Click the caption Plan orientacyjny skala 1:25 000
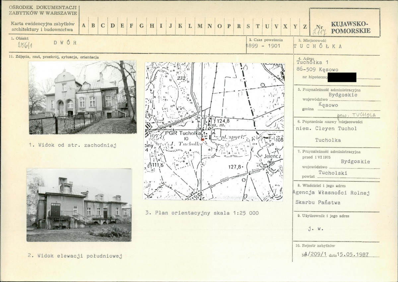 tap(202, 213)
